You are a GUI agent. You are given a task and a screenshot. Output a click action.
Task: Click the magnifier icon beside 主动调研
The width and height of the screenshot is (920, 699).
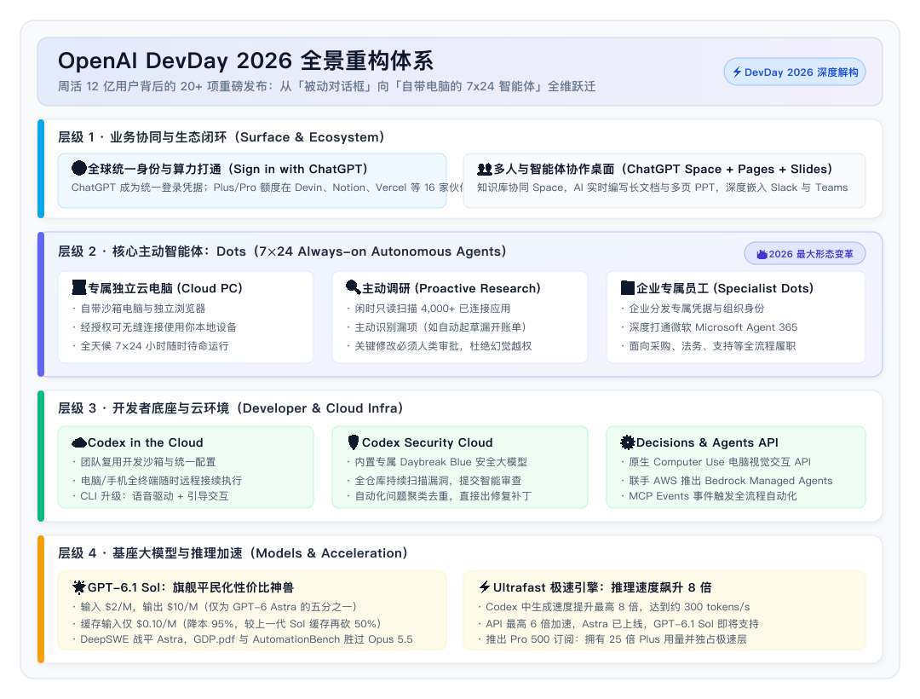354,287
